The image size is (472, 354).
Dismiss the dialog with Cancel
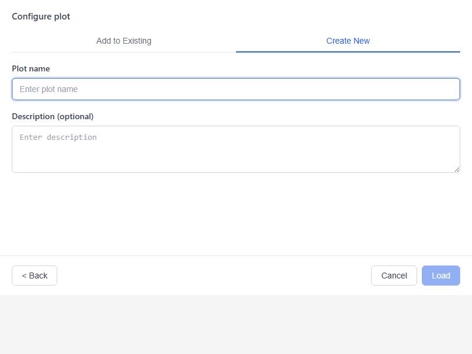point(394,276)
